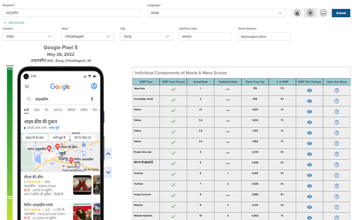Image resolution: width=352 pixels, height=220 pixels.
Task: Open the Language dropdown showing Hindi
Action: [x=216, y=13]
